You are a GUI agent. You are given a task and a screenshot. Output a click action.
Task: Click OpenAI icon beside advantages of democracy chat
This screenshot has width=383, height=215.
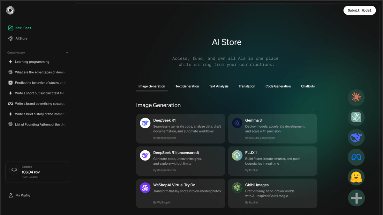click(x=11, y=72)
